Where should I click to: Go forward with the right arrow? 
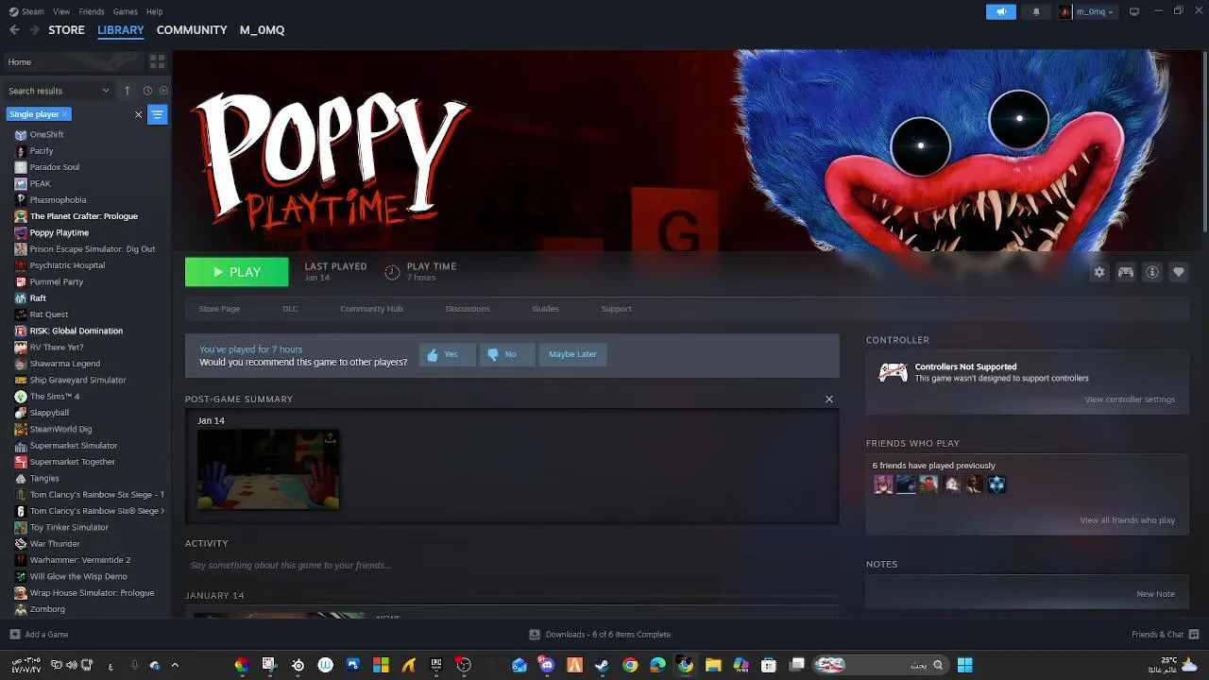pos(35,30)
